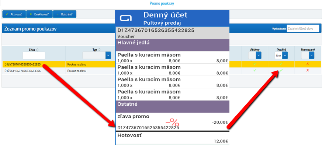The height and width of the screenshot is (145, 322).
Task: Click Aktívny checkmark in highlighted row
Action: click(x=255, y=64)
